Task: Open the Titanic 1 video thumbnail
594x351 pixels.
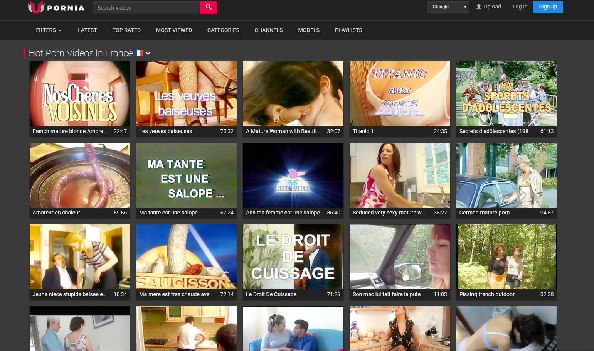Action: point(400,94)
